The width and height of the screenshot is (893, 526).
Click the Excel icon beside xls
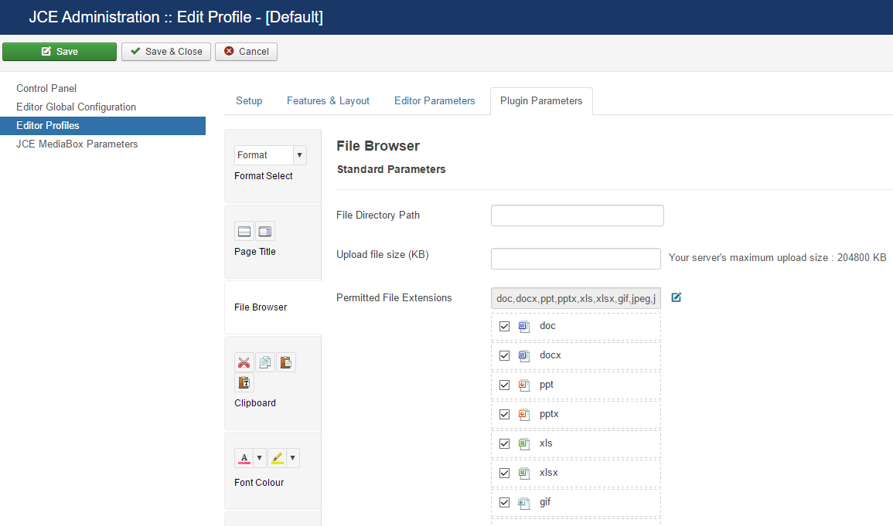524,443
